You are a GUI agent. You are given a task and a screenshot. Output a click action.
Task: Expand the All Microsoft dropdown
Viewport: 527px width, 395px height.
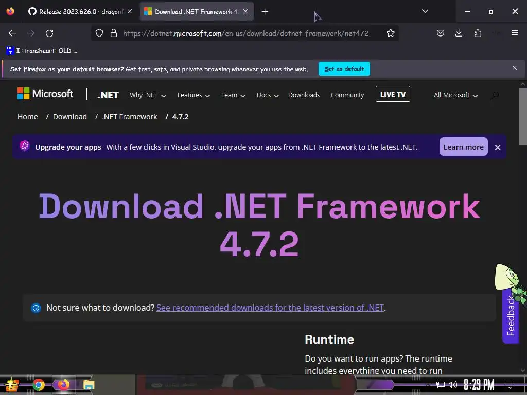point(455,95)
